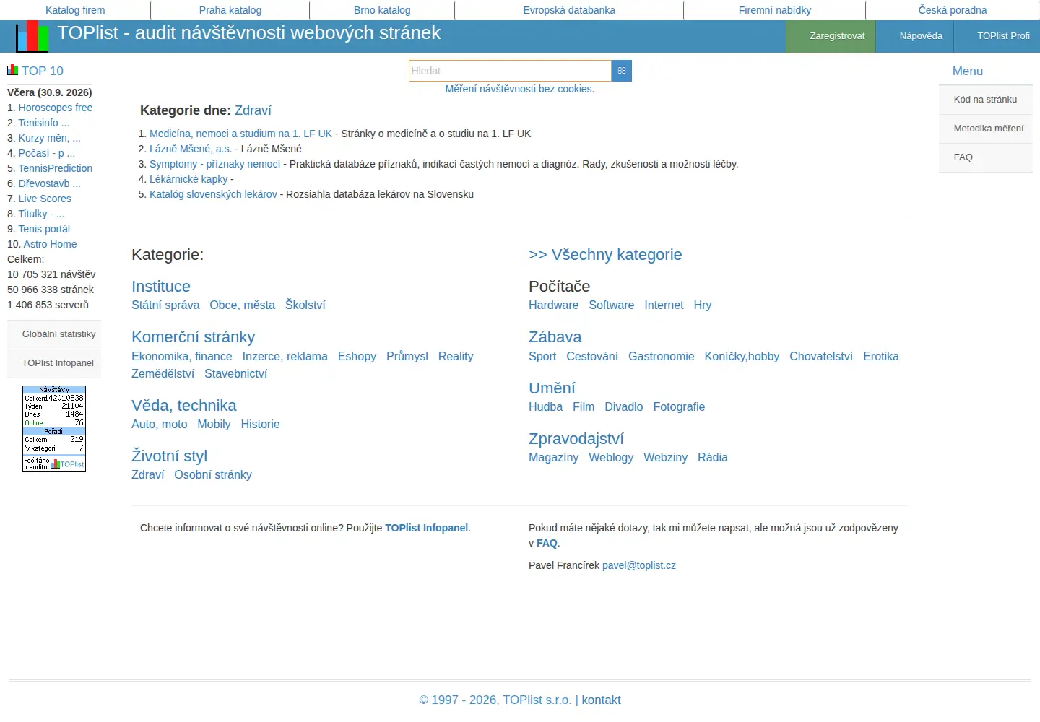Open the Zpravodajství category heading
This screenshot has width=1040, height=722.
pyautogui.click(x=576, y=439)
